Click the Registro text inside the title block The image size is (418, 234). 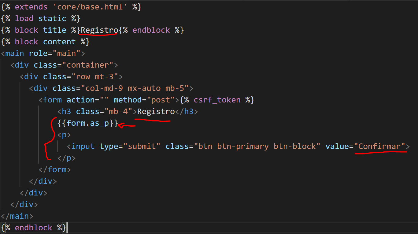(x=99, y=30)
